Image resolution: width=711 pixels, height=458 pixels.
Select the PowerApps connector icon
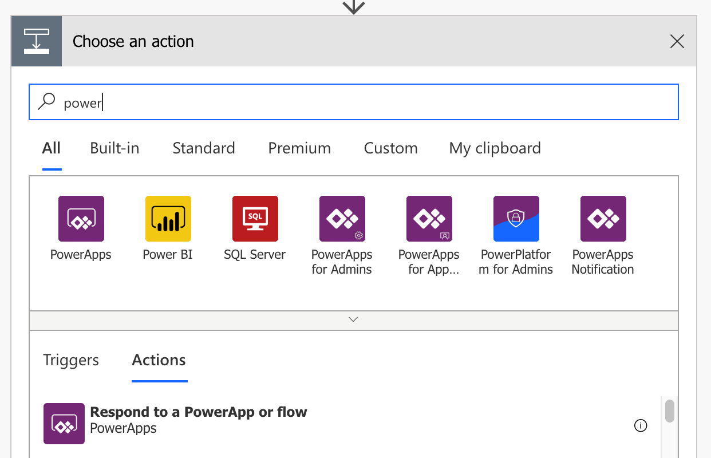(81, 219)
